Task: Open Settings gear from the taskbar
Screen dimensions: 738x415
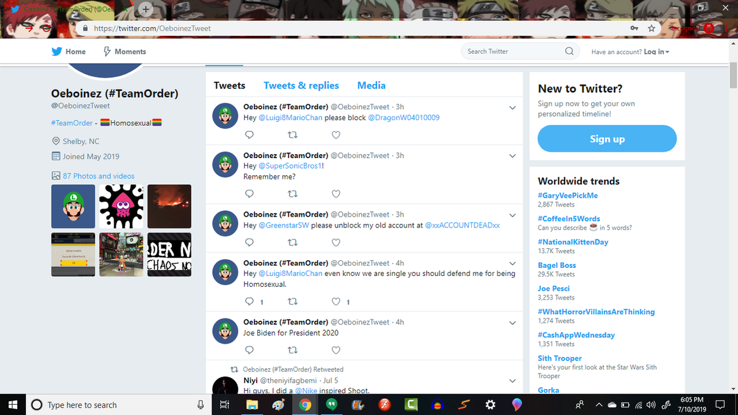Action: tap(490, 405)
